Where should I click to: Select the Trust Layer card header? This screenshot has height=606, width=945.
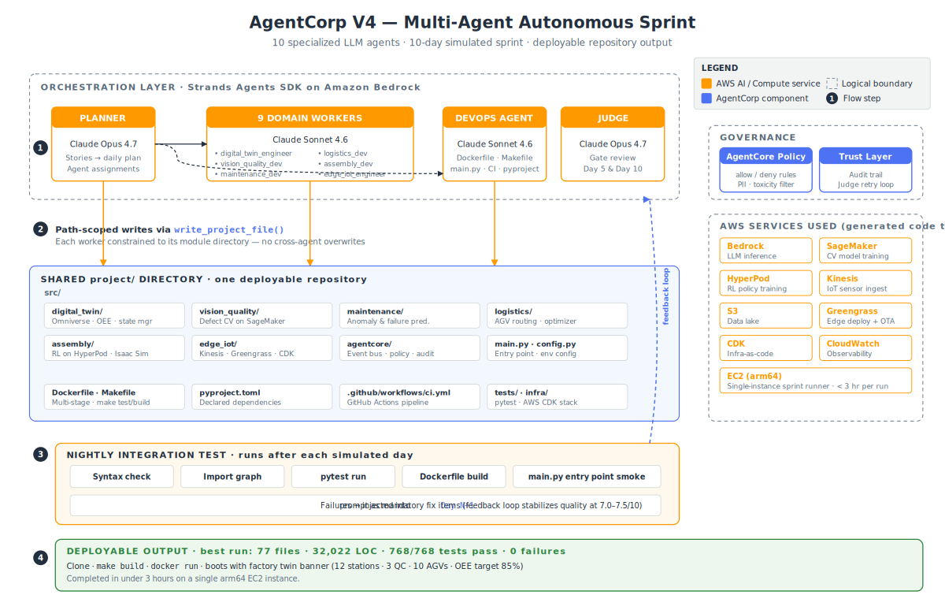865,156
